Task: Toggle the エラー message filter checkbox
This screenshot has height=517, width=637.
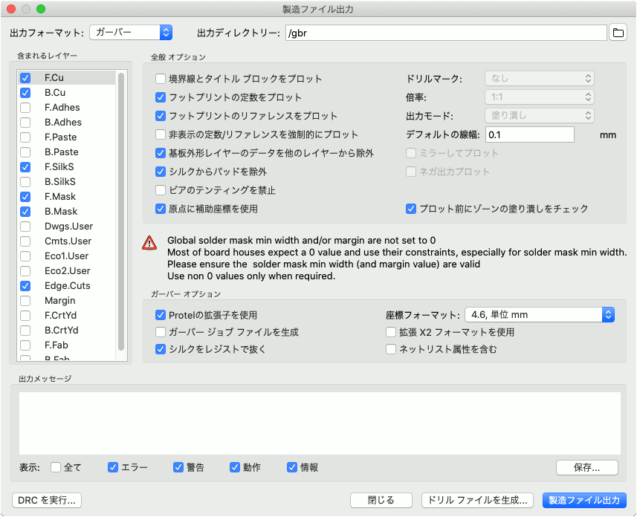Action: coord(112,467)
